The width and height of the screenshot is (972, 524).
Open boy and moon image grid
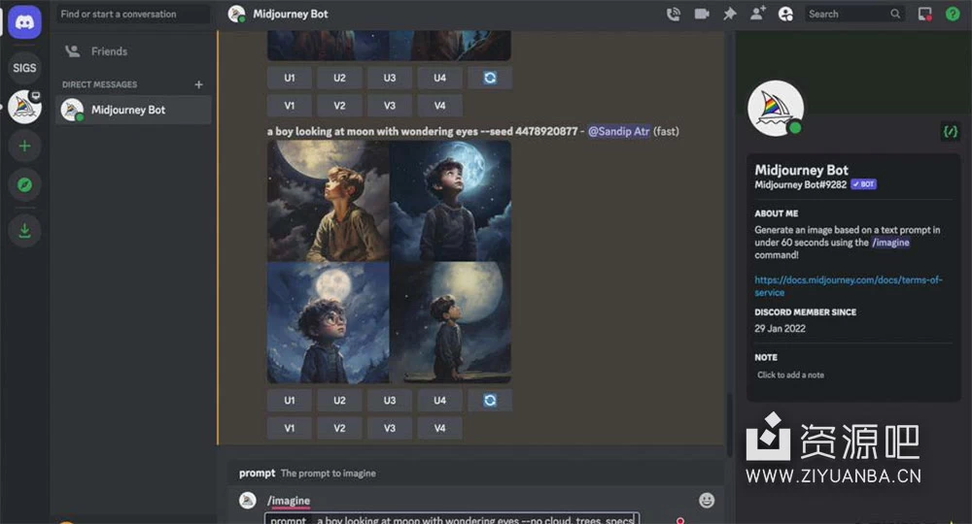pos(390,262)
